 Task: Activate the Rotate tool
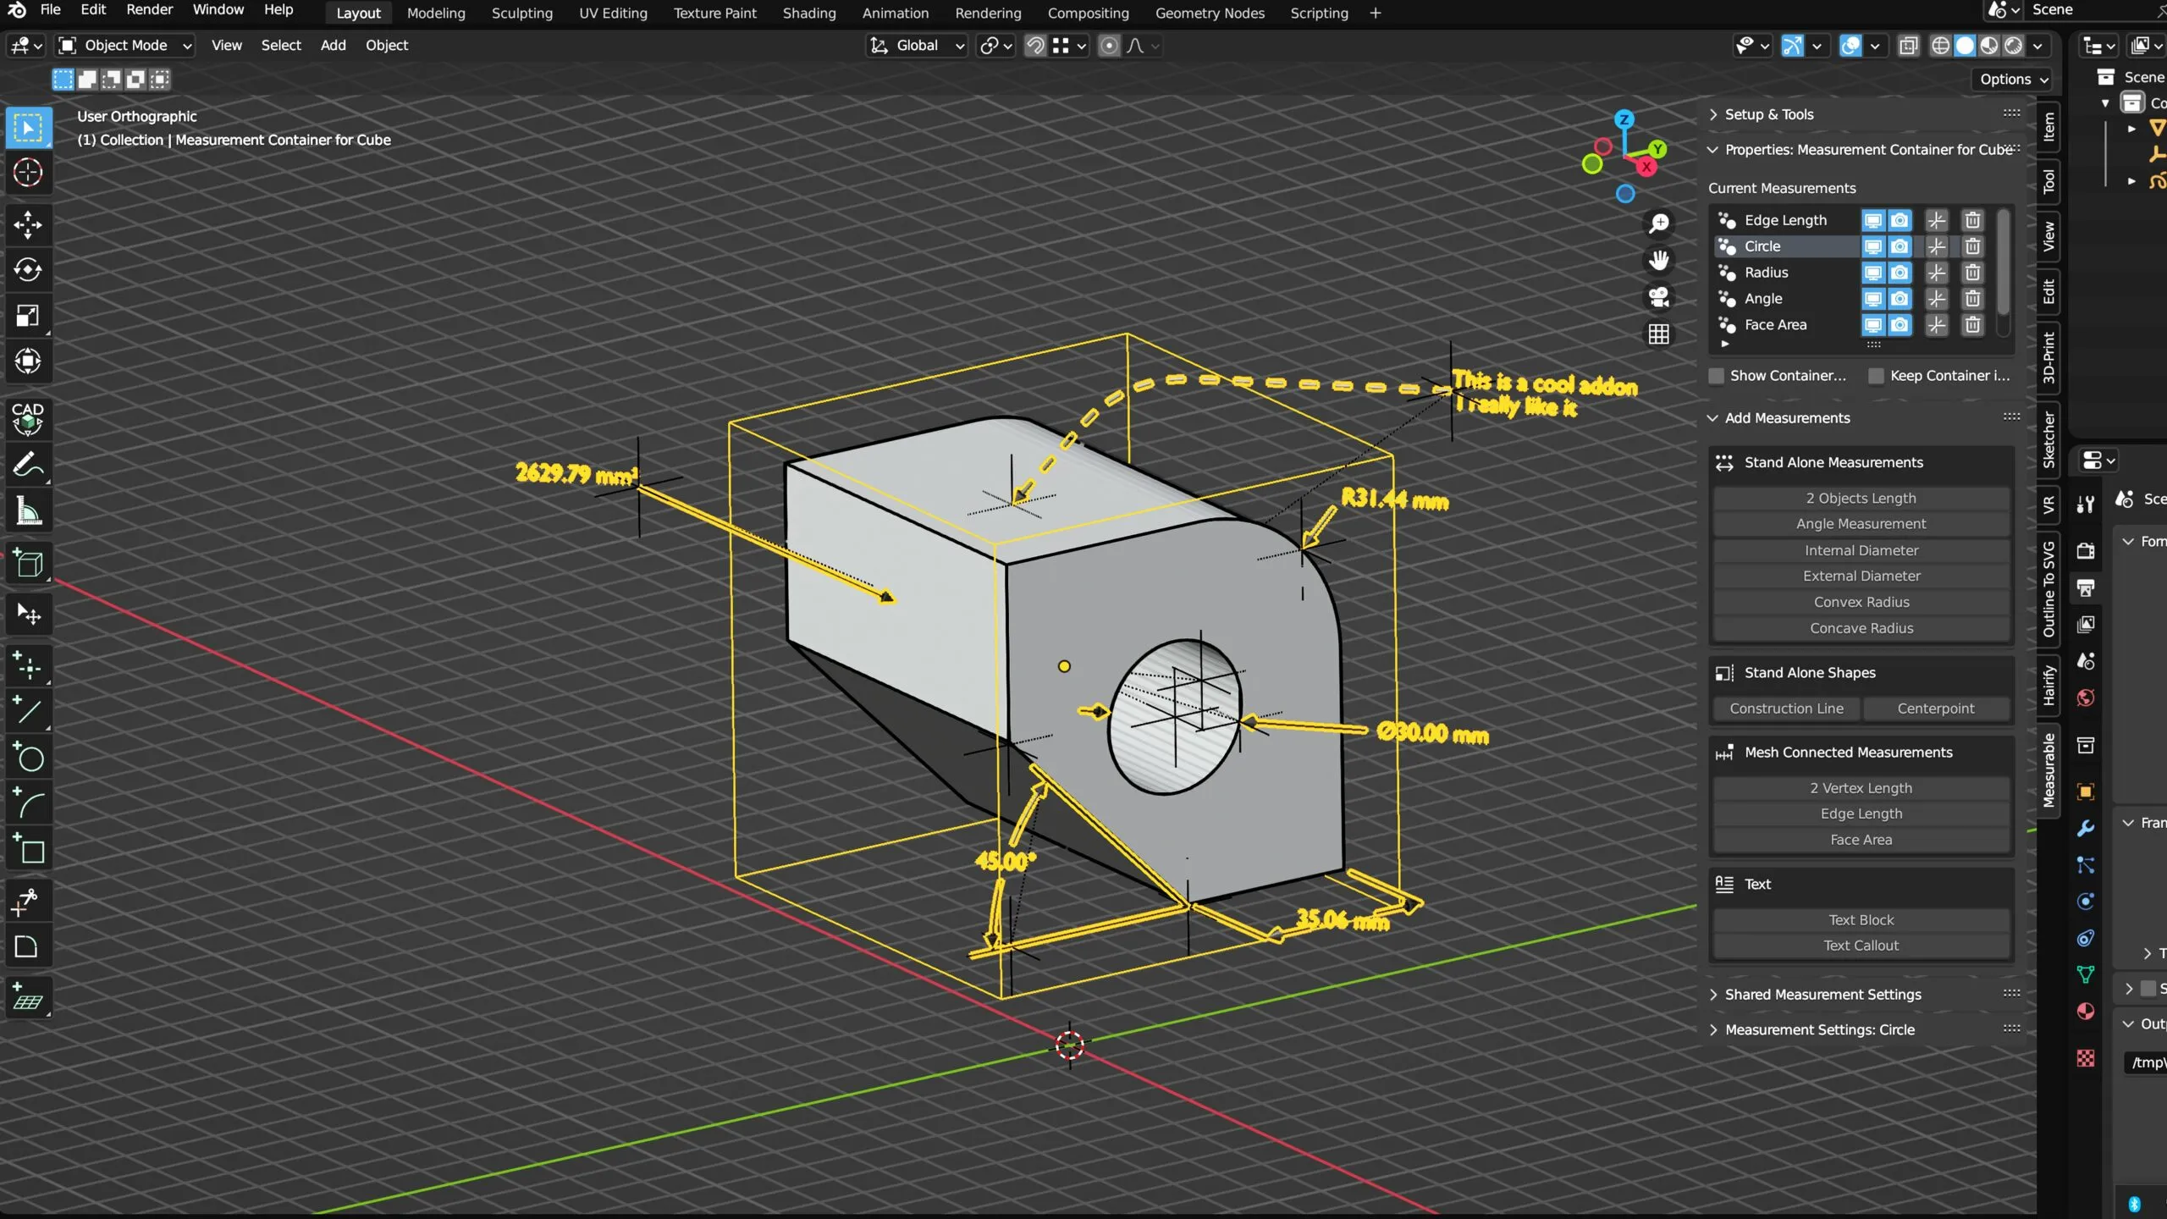[28, 270]
